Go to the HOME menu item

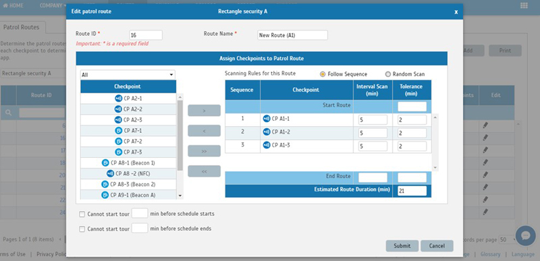(x=13, y=5)
